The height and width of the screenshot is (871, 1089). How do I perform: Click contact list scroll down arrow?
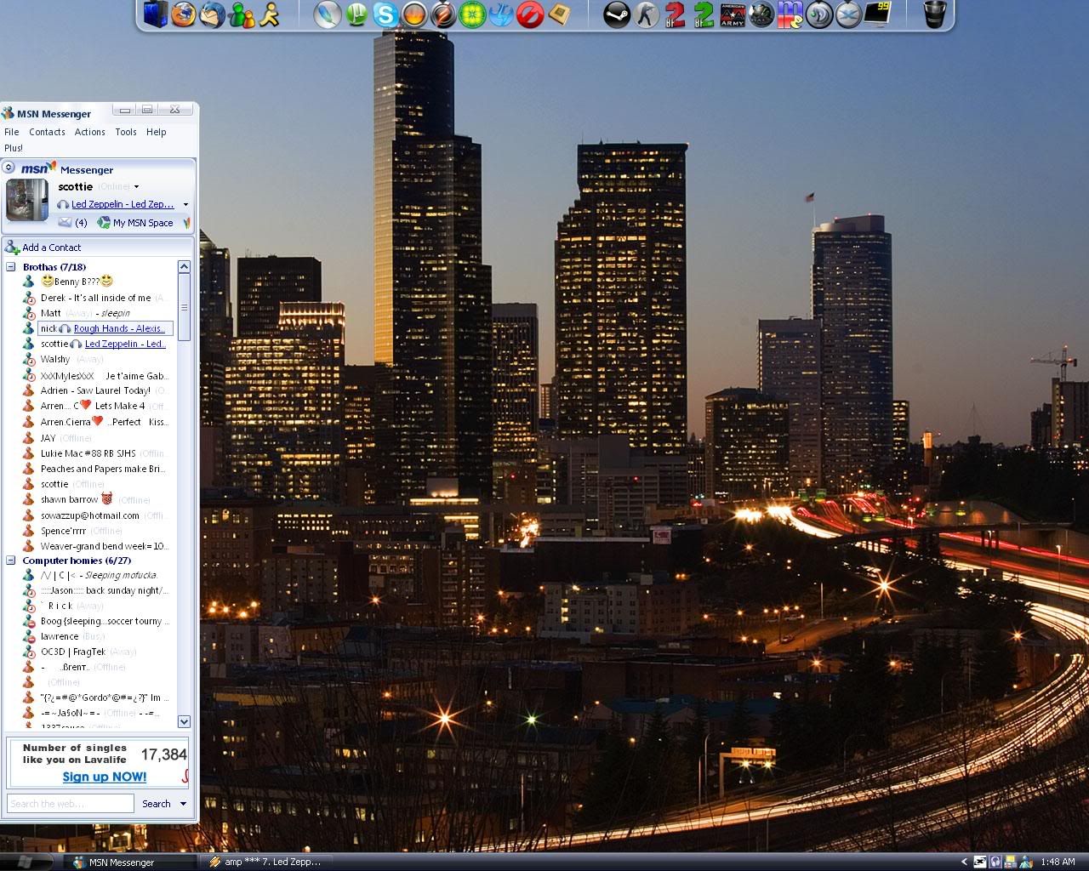coord(184,721)
